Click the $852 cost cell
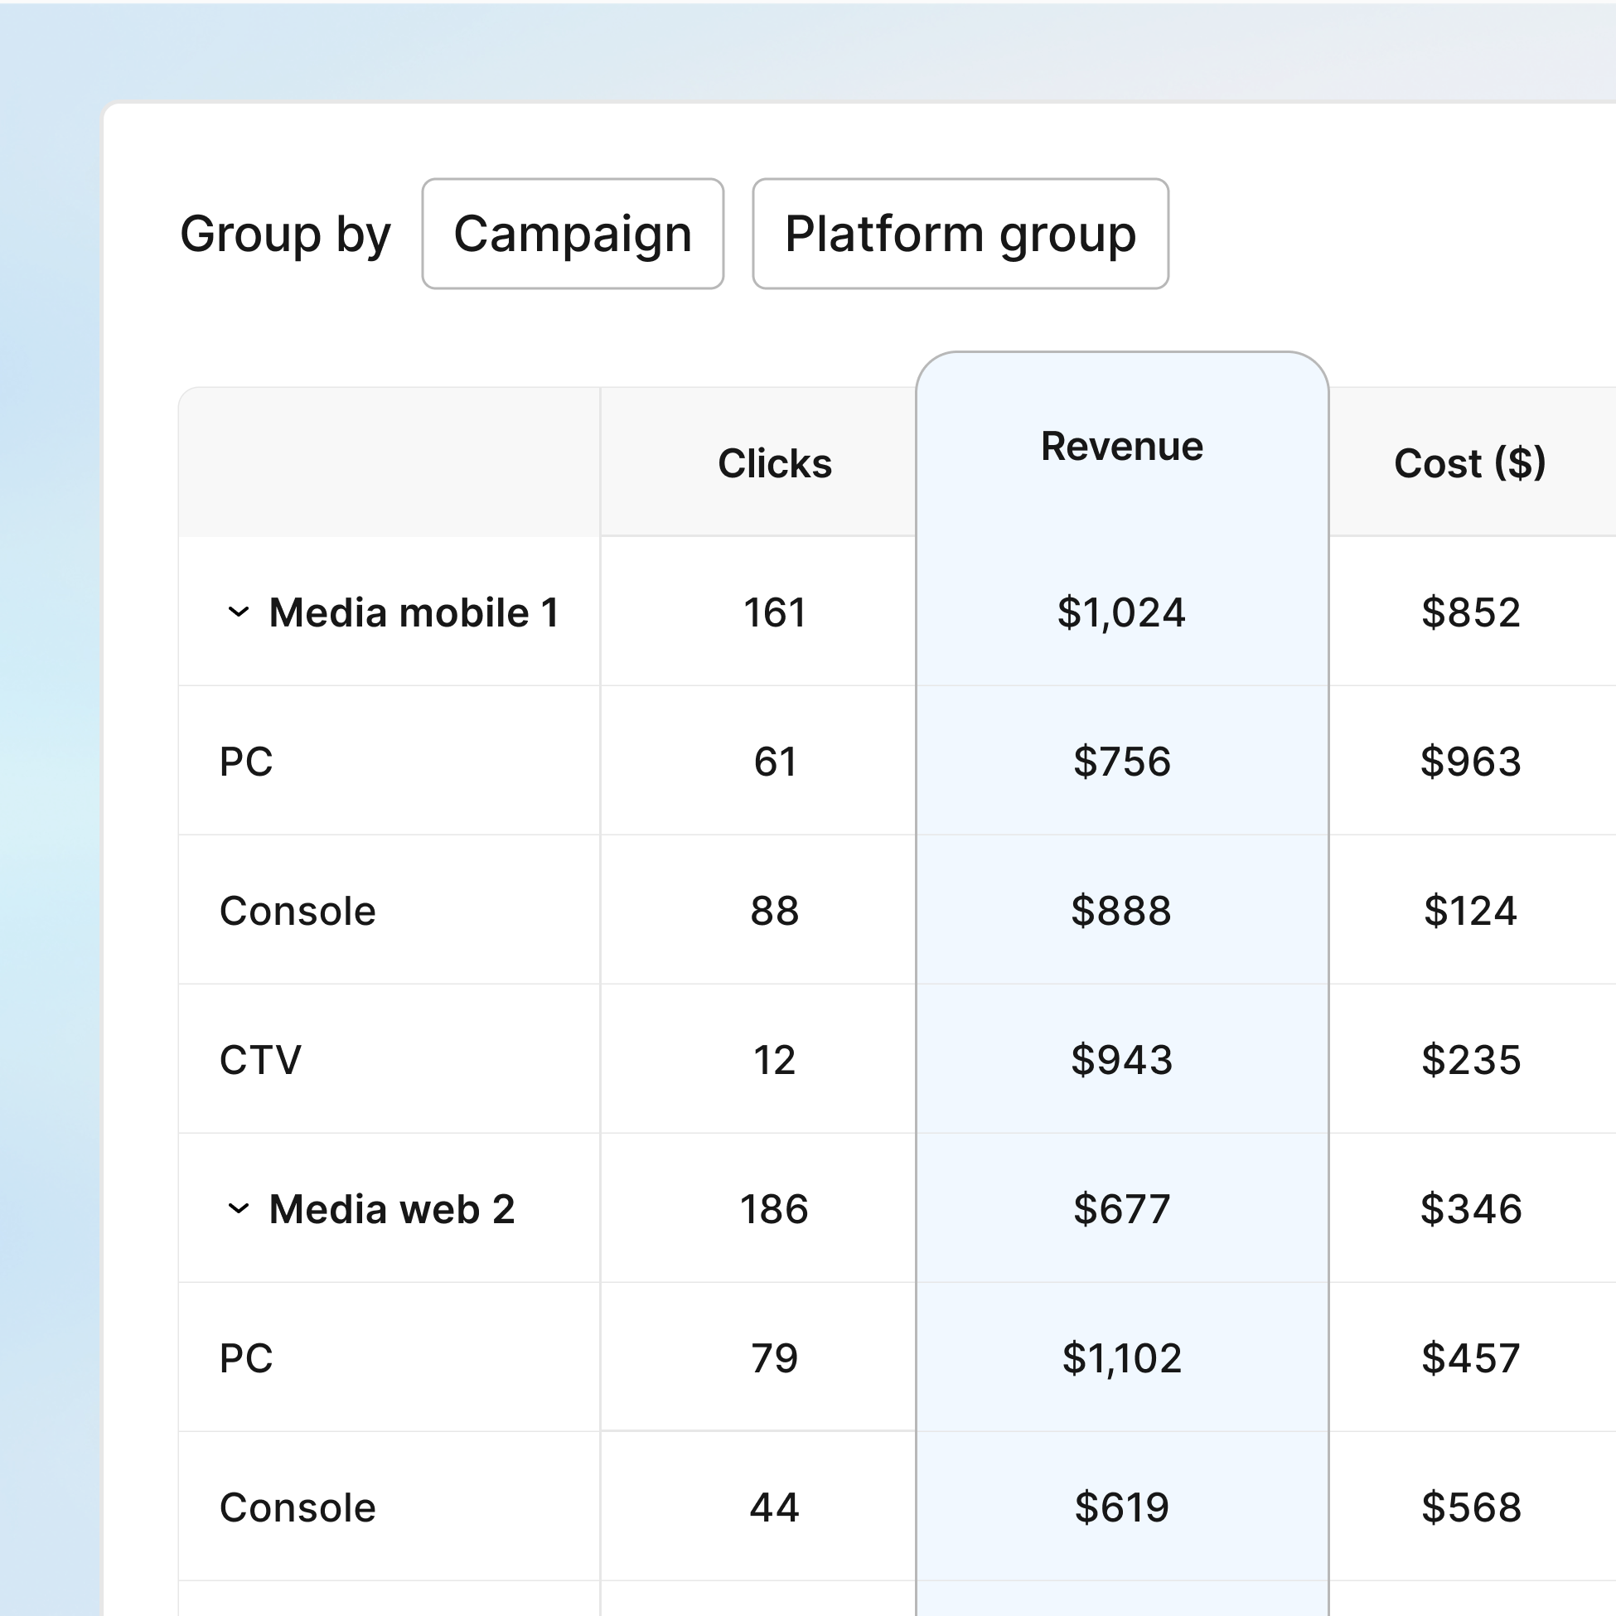Screen dimensions: 1616x1616 1469,612
